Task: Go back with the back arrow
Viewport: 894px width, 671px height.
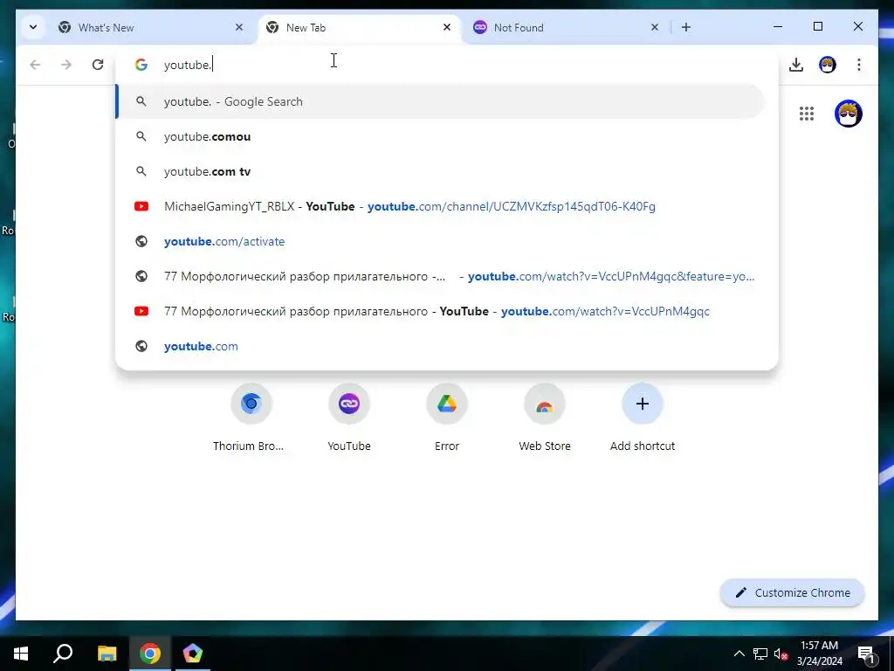Action: (x=35, y=65)
